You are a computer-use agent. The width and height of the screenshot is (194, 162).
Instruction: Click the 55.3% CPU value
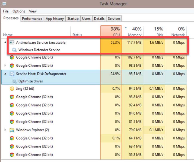[x=115, y=42]
